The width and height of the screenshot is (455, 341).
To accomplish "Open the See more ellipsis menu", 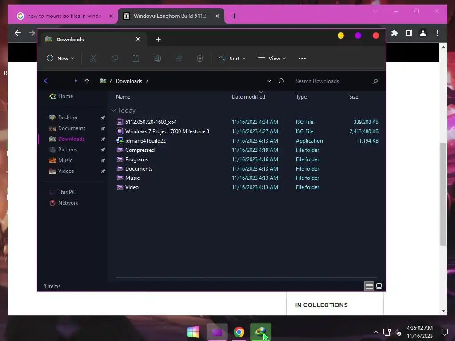I will tap(302, 58).
